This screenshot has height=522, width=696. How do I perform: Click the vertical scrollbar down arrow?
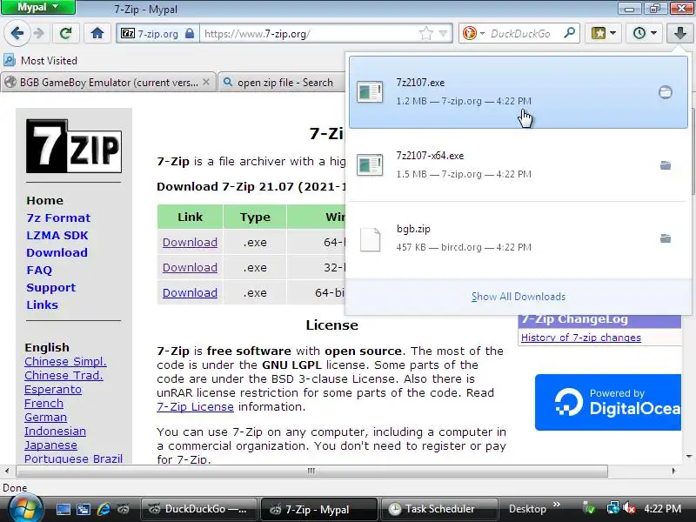coord(689,457)
